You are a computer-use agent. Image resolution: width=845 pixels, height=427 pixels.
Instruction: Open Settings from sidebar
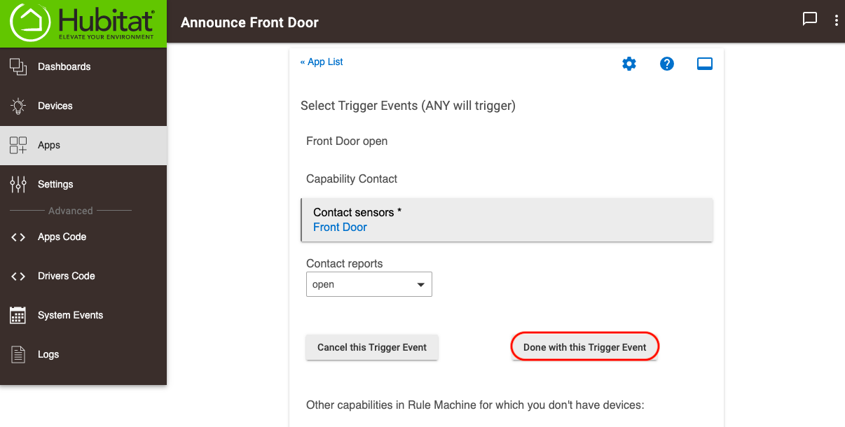(x=83, y=184)
